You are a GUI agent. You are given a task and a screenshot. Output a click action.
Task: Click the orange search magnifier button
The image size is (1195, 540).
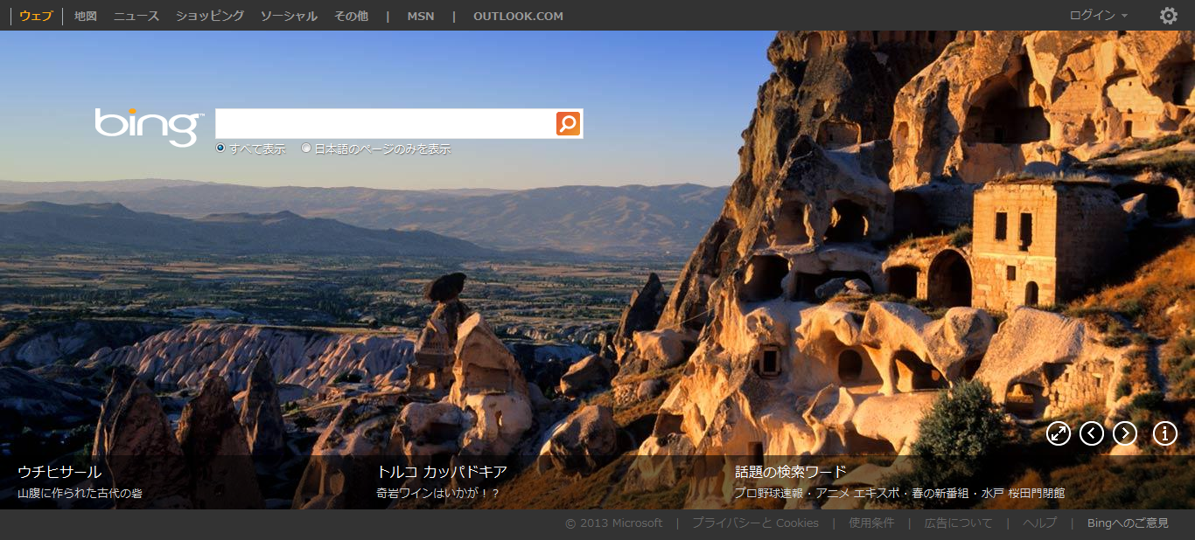click(x=568, y=123)
